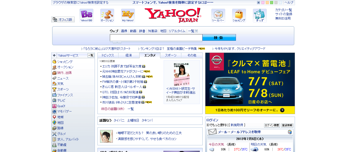Expand the 一覧 search category dropdown
This screenshot has width=346, height=152.
196,31
